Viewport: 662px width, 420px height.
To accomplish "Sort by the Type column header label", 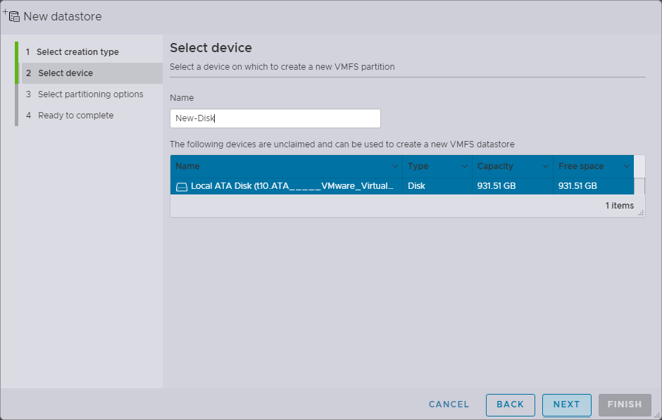I will (418, 166).
